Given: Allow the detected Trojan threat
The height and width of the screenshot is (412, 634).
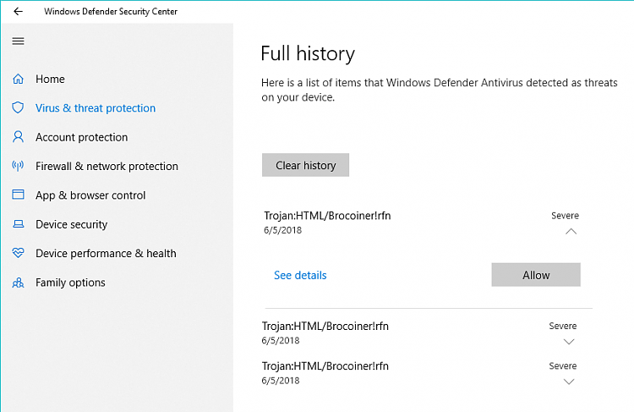Looking at the screenshot, I should (536, 275).
